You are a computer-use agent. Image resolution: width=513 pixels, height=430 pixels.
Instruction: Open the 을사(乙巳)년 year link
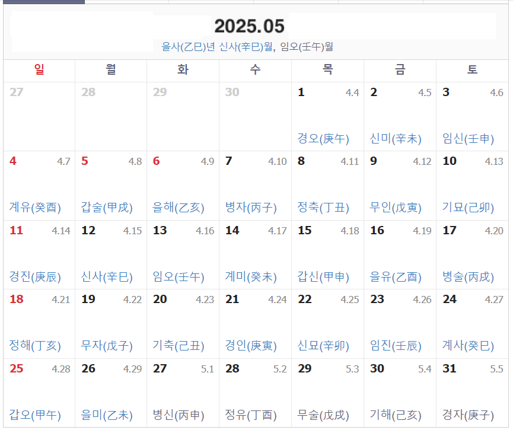pyautogui.click(x=189, y=47)
